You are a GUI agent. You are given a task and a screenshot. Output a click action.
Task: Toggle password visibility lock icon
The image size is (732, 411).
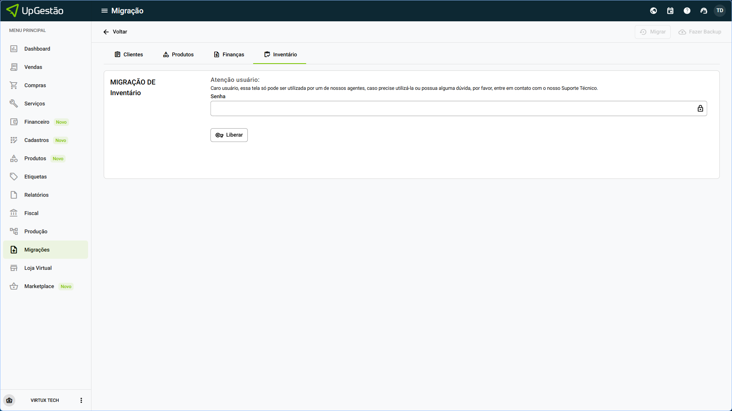pyautogui.click(x=700, y=108)
